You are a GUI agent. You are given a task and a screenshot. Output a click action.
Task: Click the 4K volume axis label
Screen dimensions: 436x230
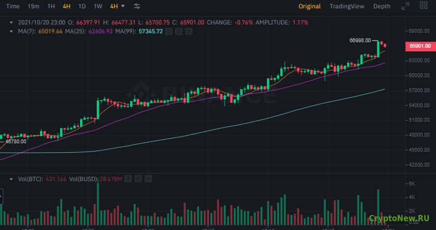[x=412, y=197]
